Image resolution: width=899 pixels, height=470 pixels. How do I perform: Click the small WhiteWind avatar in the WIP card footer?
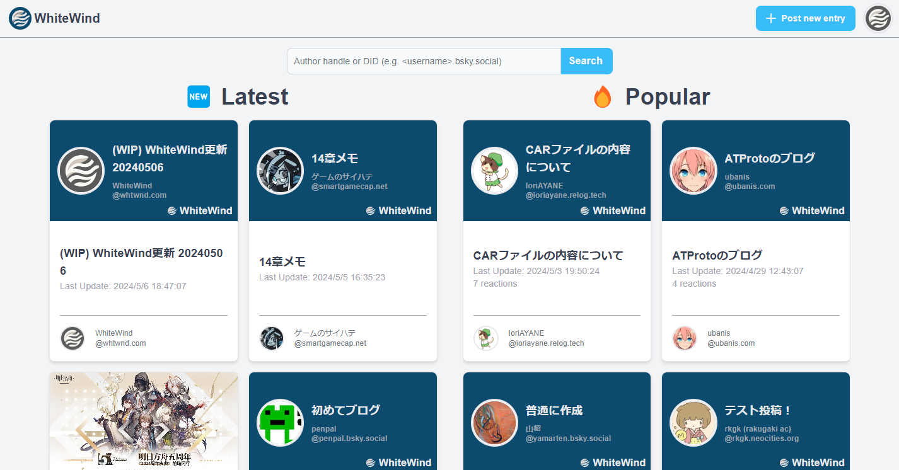tap(72, 338)
